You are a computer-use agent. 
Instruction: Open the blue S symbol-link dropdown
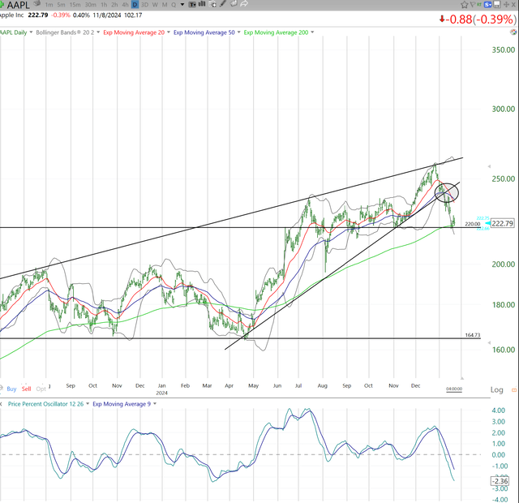pyautogui.click(x=488, y=5)
